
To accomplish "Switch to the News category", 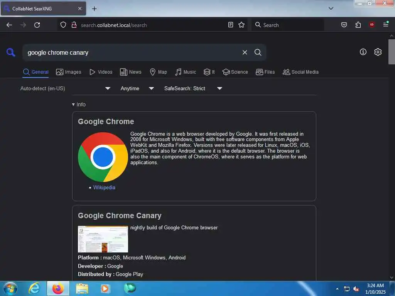I will point(131,72).
